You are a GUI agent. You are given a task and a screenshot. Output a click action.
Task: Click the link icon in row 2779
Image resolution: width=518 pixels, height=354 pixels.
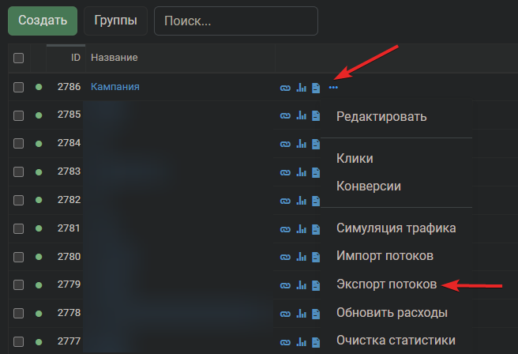pos(285,286)
